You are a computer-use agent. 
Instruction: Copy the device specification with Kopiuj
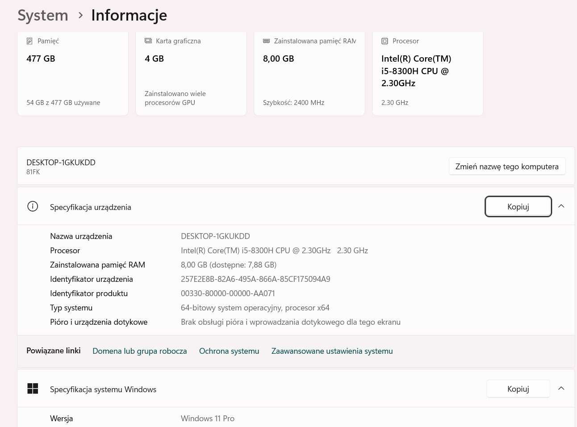[x=518, y=206]
